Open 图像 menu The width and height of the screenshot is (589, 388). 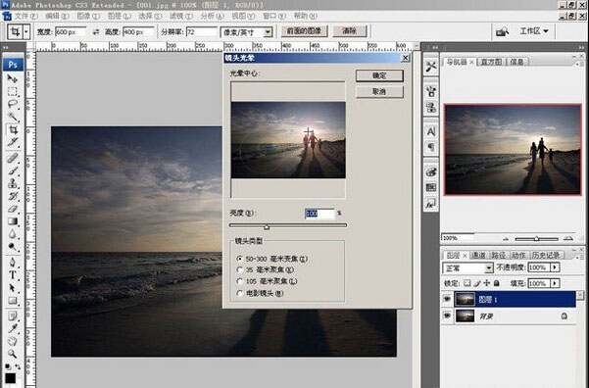88,16
